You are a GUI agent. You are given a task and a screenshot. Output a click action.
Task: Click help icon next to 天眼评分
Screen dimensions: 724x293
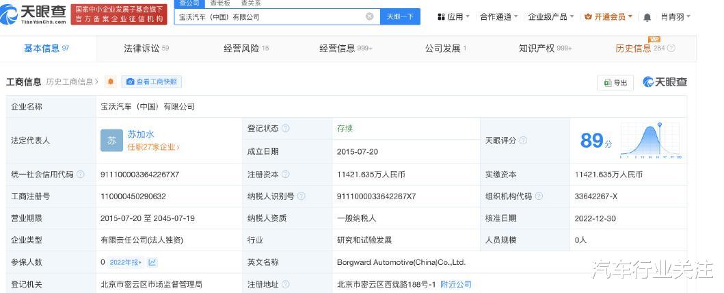pyautogui.click(x=524, y=140)
